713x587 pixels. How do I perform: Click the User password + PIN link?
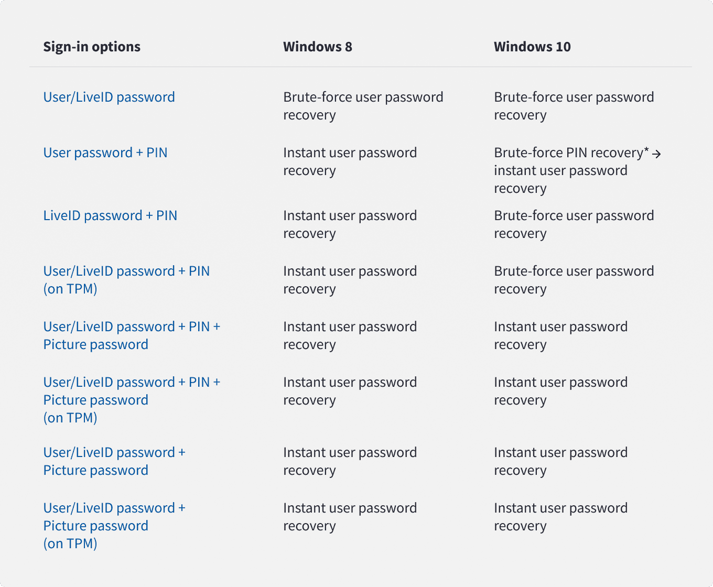[105, 153]
